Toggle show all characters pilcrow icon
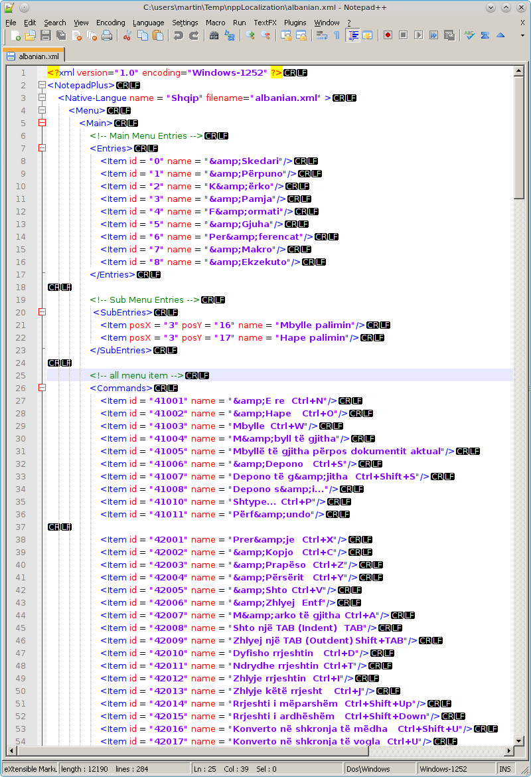 pos(337,35)
